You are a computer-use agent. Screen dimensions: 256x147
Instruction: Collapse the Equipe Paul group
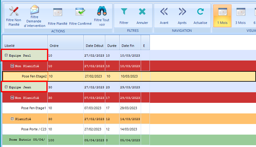pyautogui.click(x=6, y=56)
